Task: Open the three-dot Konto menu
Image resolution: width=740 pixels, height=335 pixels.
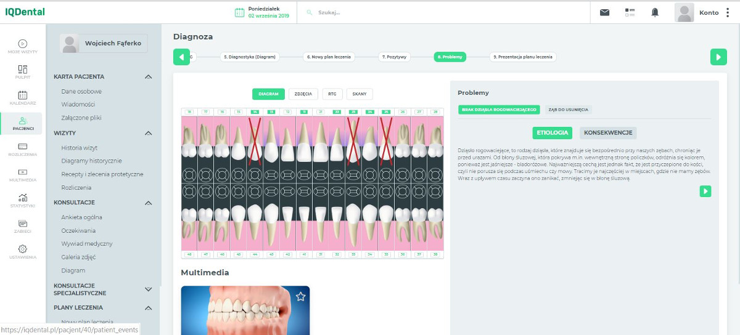Action: tap(727, 12)
